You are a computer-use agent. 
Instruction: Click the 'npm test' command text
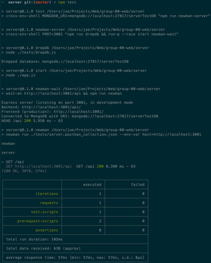[67, 2]
